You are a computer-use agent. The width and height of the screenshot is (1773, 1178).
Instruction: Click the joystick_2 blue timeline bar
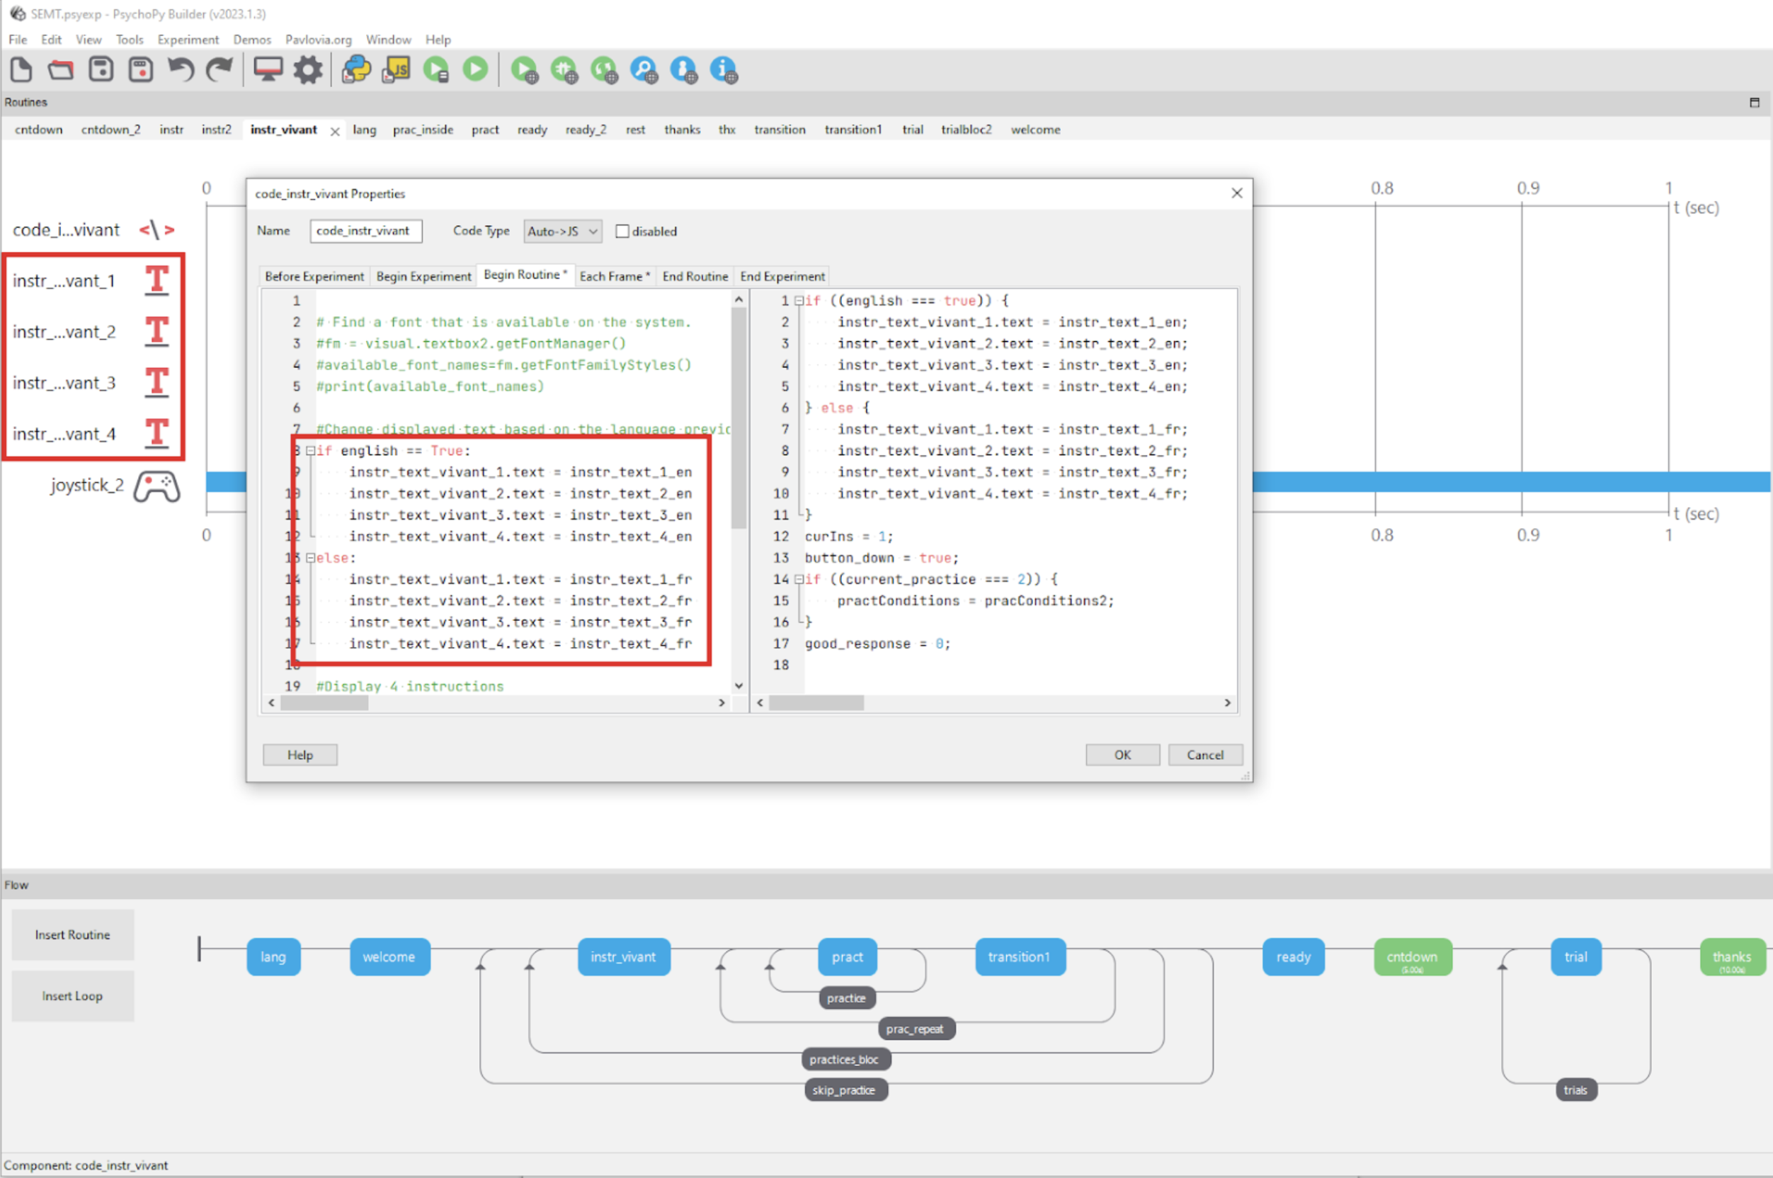click(x=1511, y=481)
